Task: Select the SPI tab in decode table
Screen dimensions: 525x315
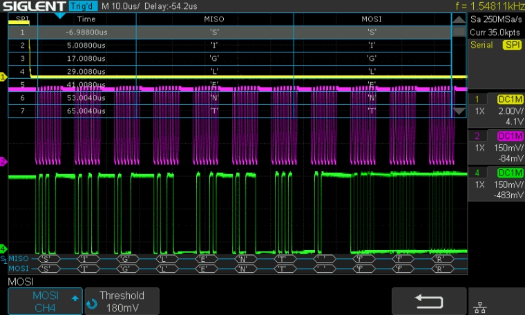Action: tap(22, 19)
